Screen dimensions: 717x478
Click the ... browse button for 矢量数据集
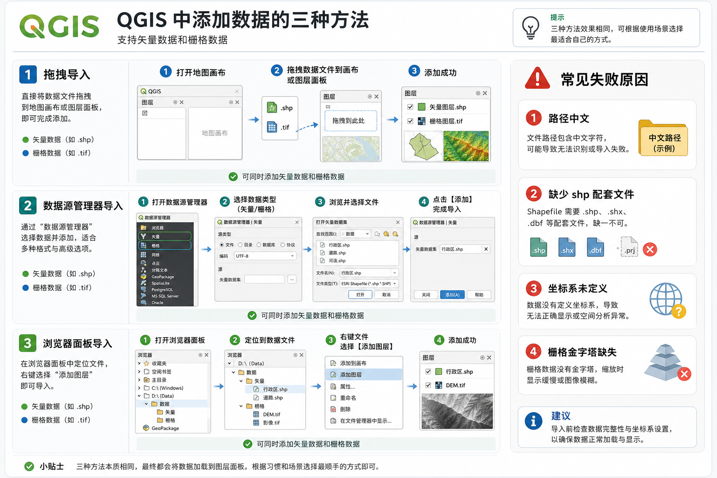tap(292, 279)
